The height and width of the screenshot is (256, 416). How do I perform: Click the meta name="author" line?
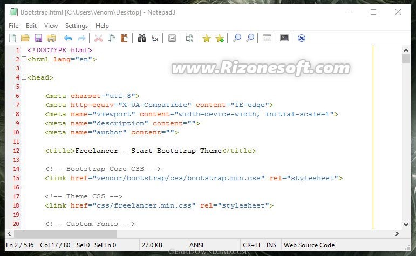pyautogui.click(x=112, y=132)
